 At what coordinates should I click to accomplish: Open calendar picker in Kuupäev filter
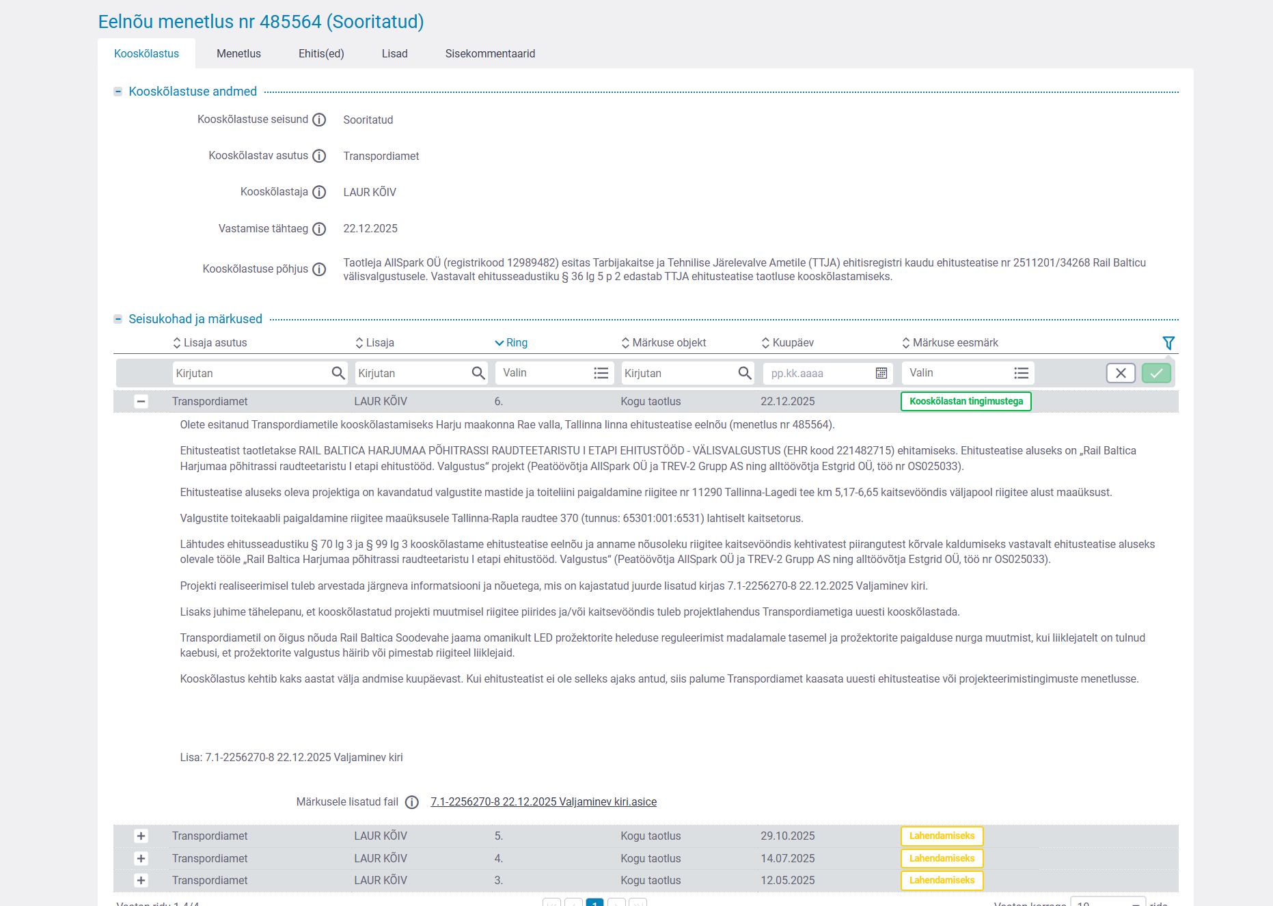point(881,373)
